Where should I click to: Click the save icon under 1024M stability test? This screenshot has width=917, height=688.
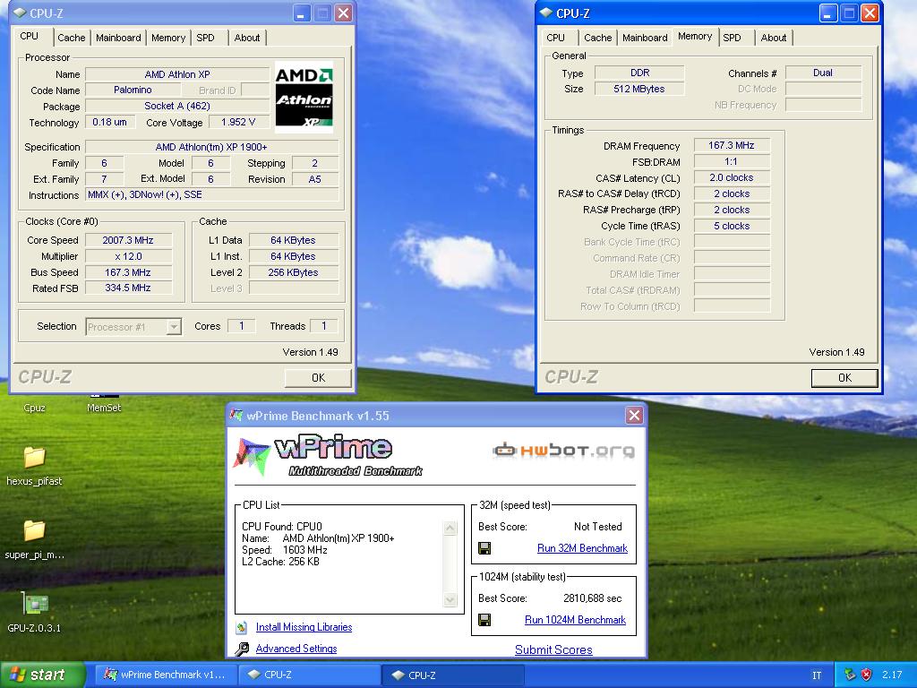point(484,620)
